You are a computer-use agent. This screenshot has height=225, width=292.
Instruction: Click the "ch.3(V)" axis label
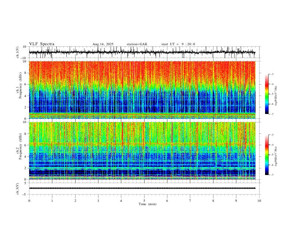[x=18, y=189]
